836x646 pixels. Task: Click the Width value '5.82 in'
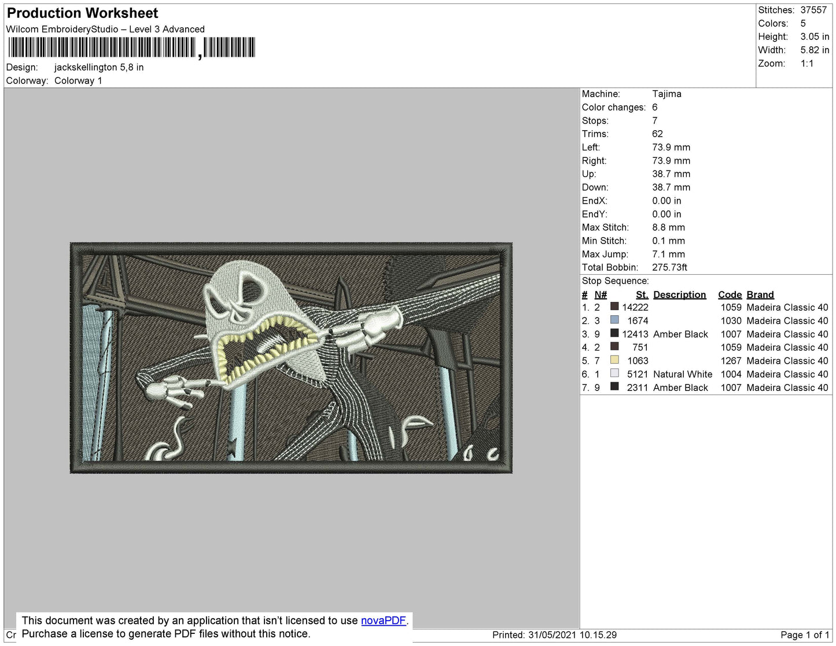[x=815, y=50]
